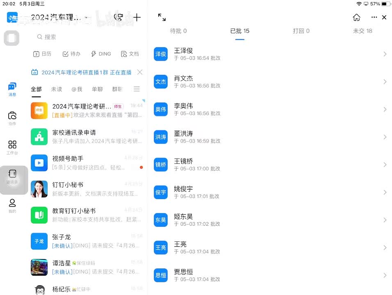Open the 杨纪乐 chat
This screenshot has height=295, width=392.
87,289
